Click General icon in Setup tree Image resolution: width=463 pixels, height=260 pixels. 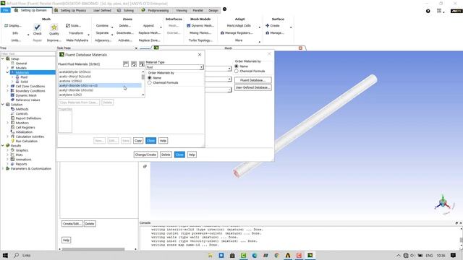13,63
